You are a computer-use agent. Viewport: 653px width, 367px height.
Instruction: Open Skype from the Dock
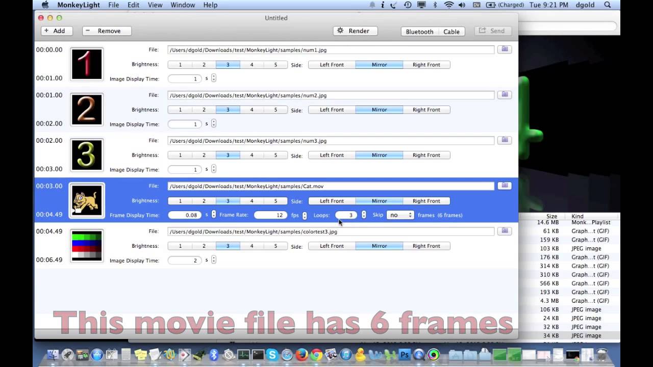[x=272, y=355]
